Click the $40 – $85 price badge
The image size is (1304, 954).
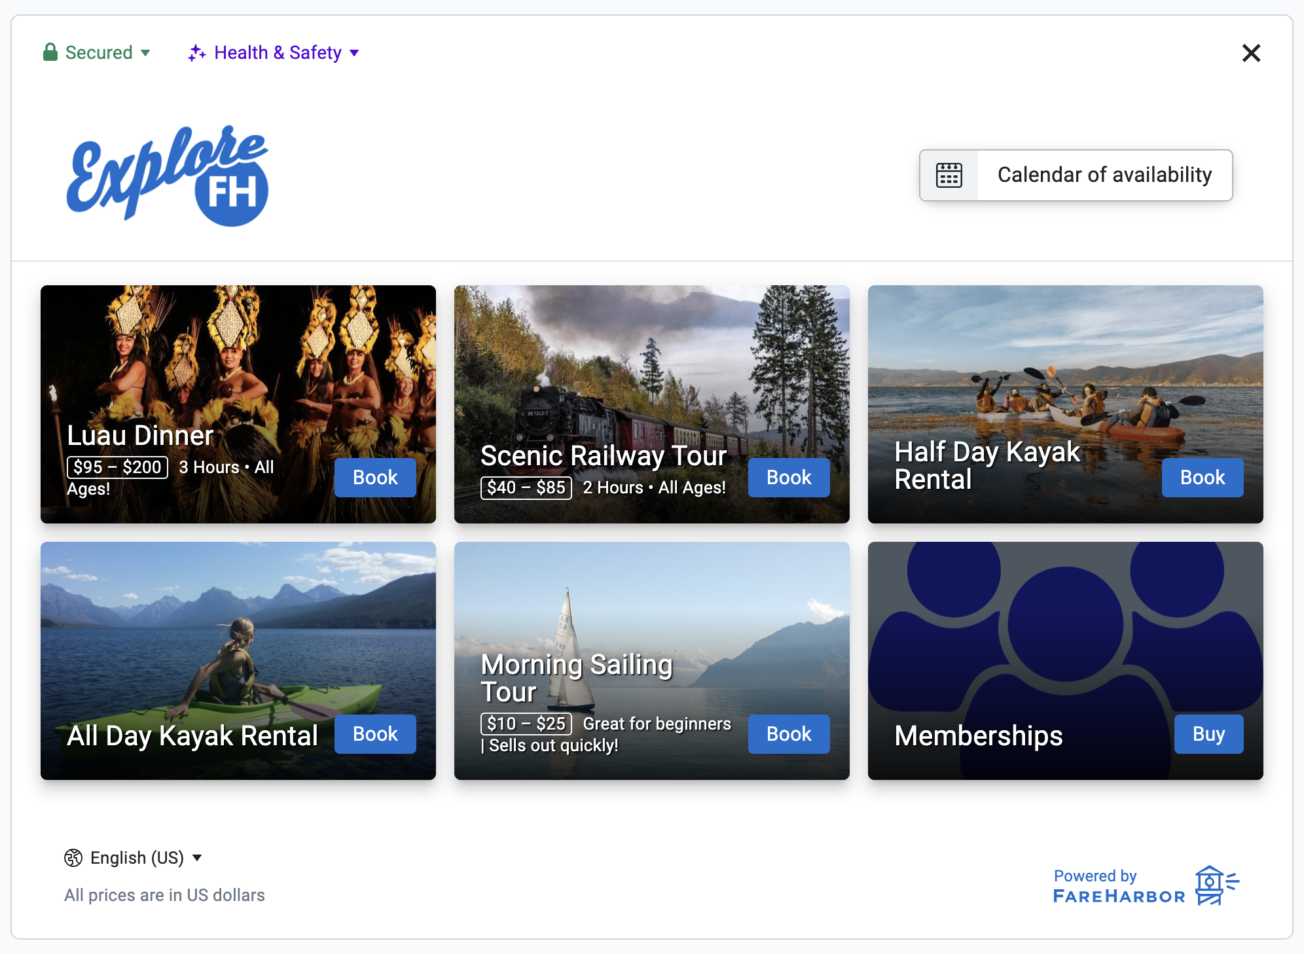[x=526, y=487]
